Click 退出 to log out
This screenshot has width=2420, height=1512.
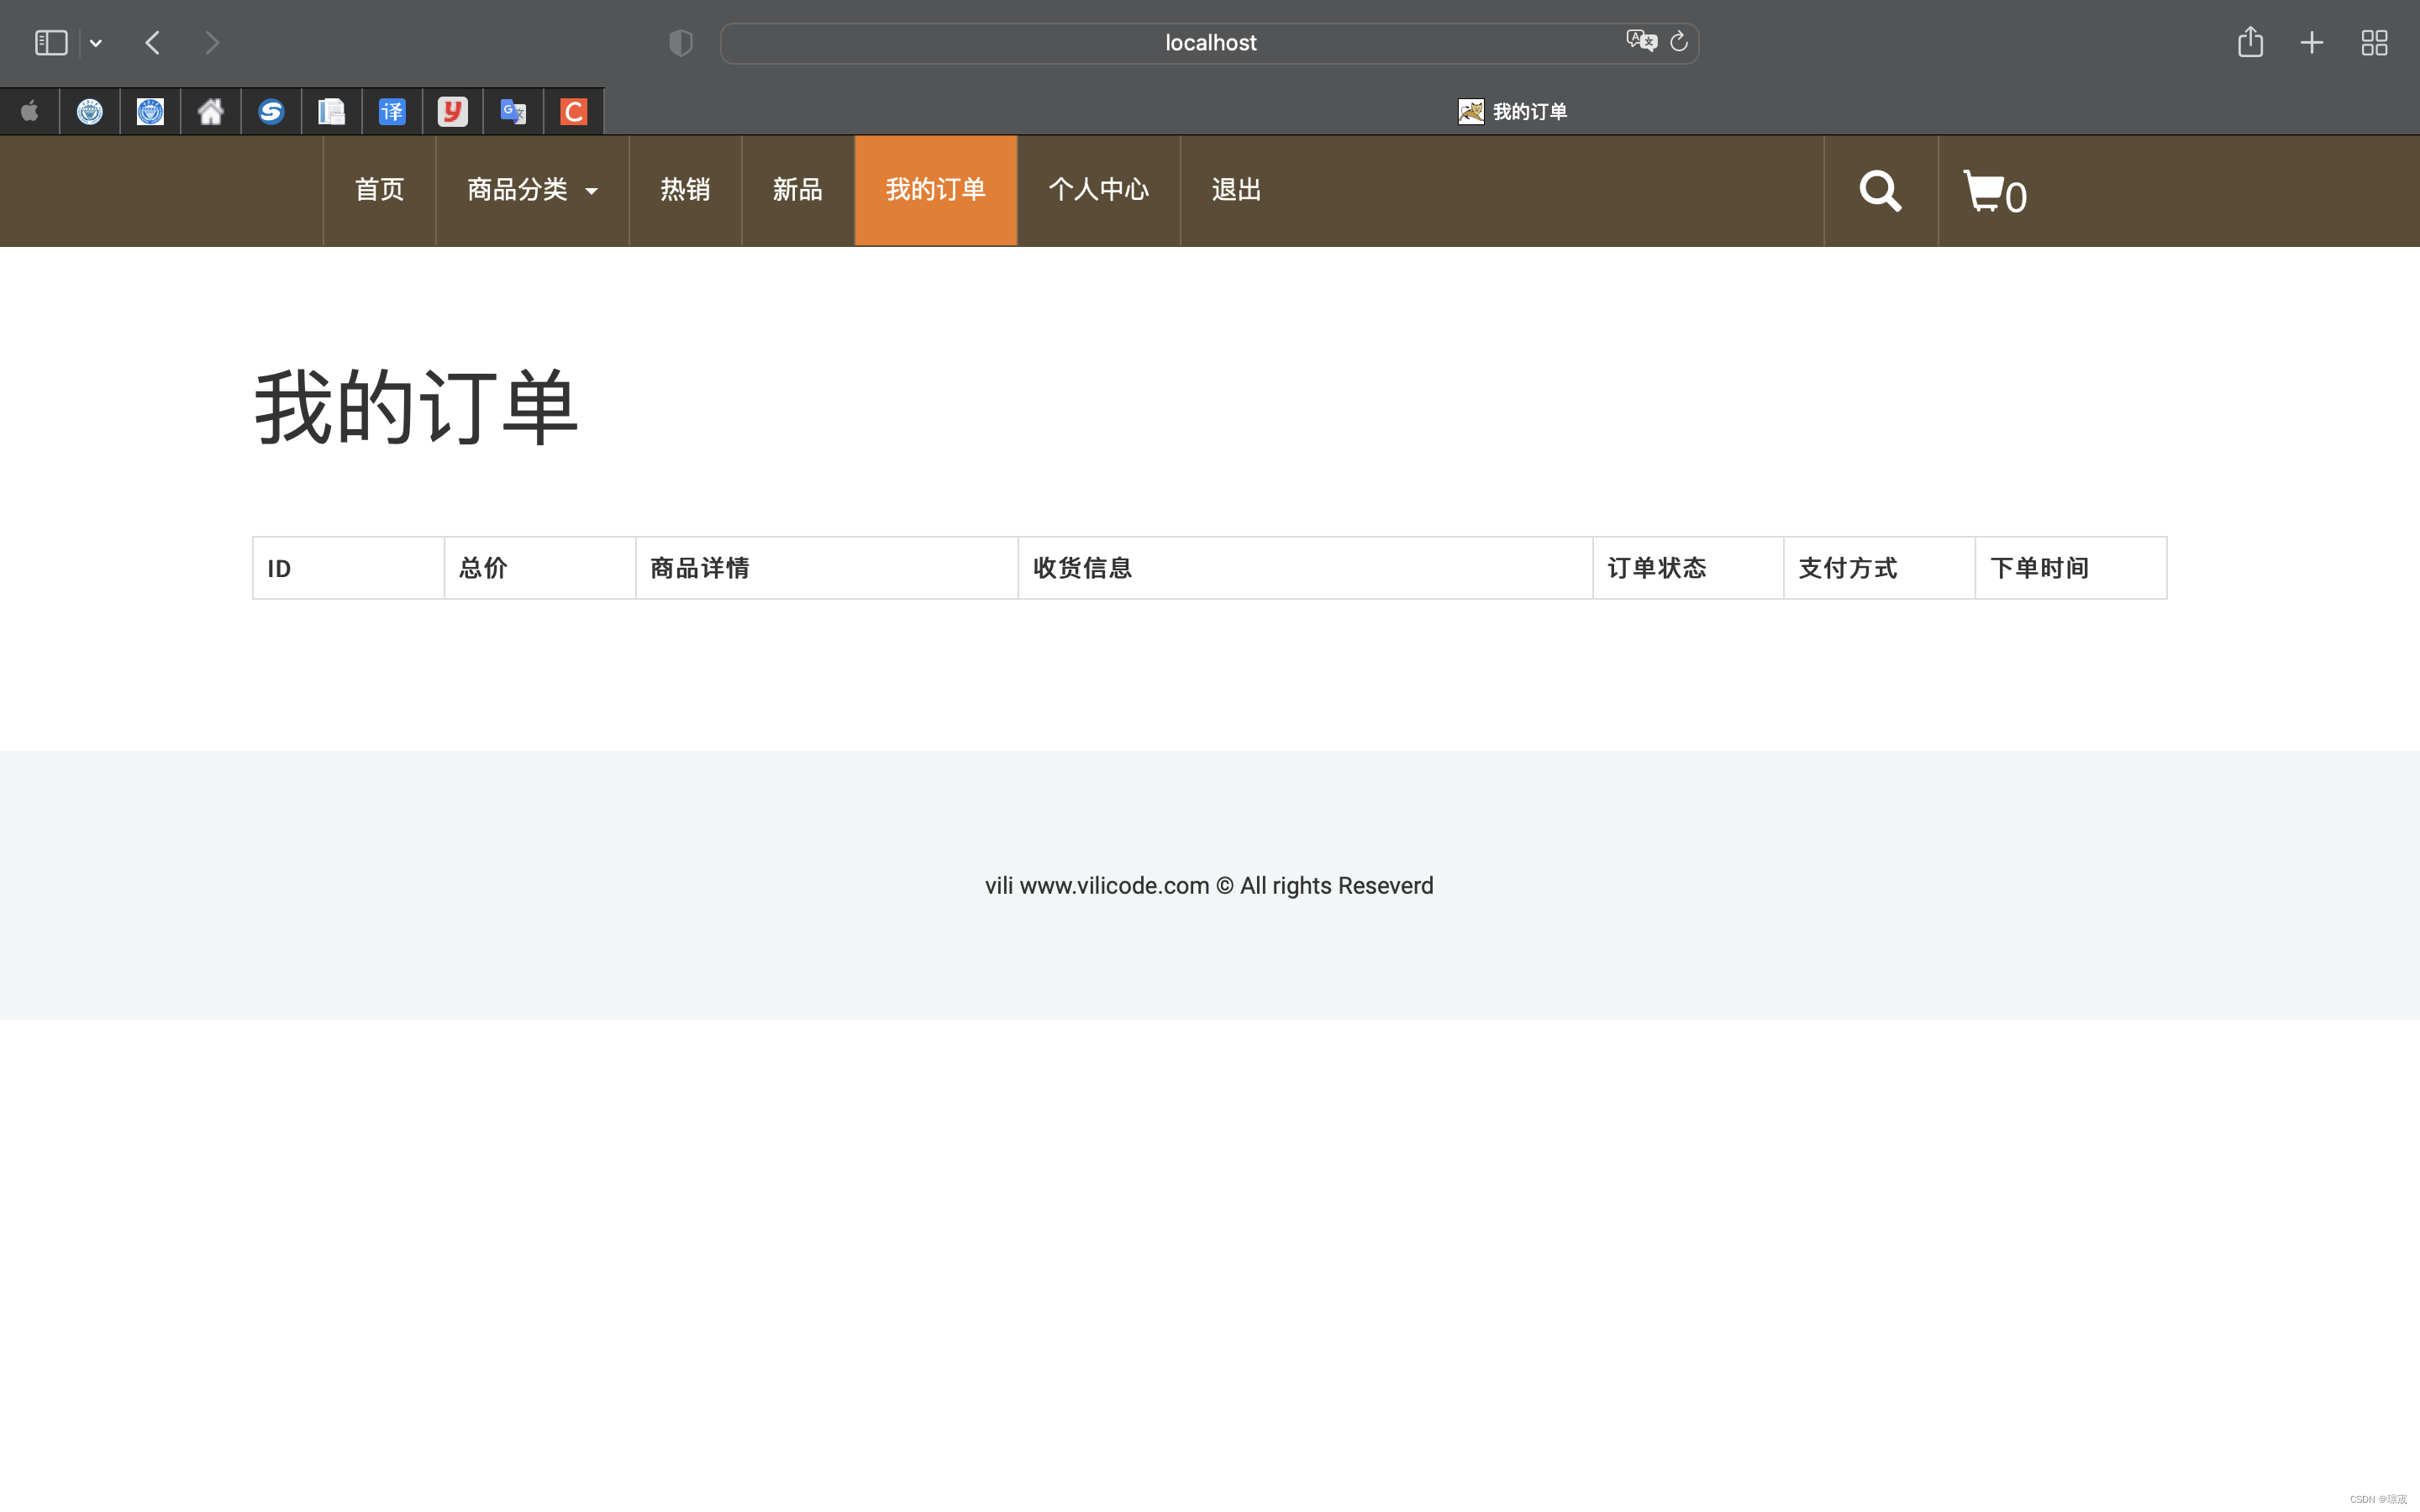click(x=1236, y=190)
